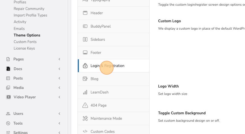This screenshot has height=134, width=245.
Task: Click the Custom Logo heading
Action: 170,21
